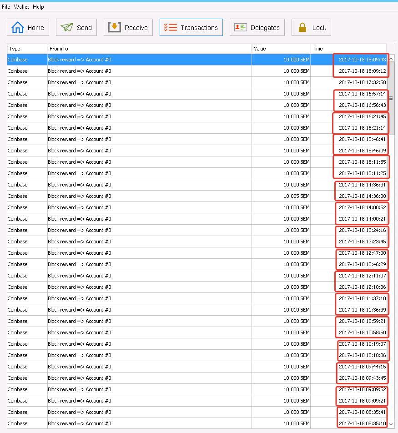Select the transaction at 2017-10-18 12:10:36

[196, 287]
